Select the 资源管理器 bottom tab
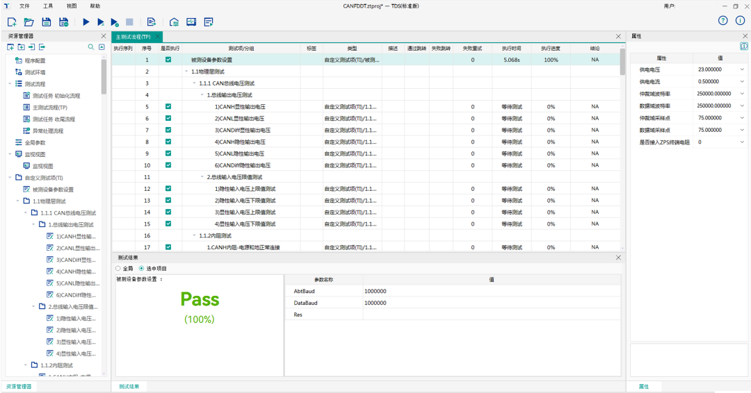 coord(19,386)
